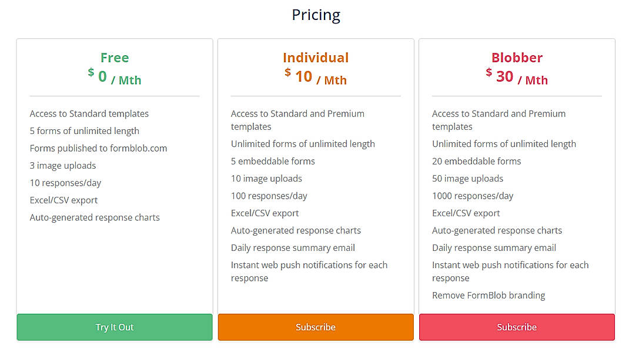The height and width of the screenshot is (352, 629).
Task: Select '5 forms of unlimited length' feature
Action: click(84, 130)
